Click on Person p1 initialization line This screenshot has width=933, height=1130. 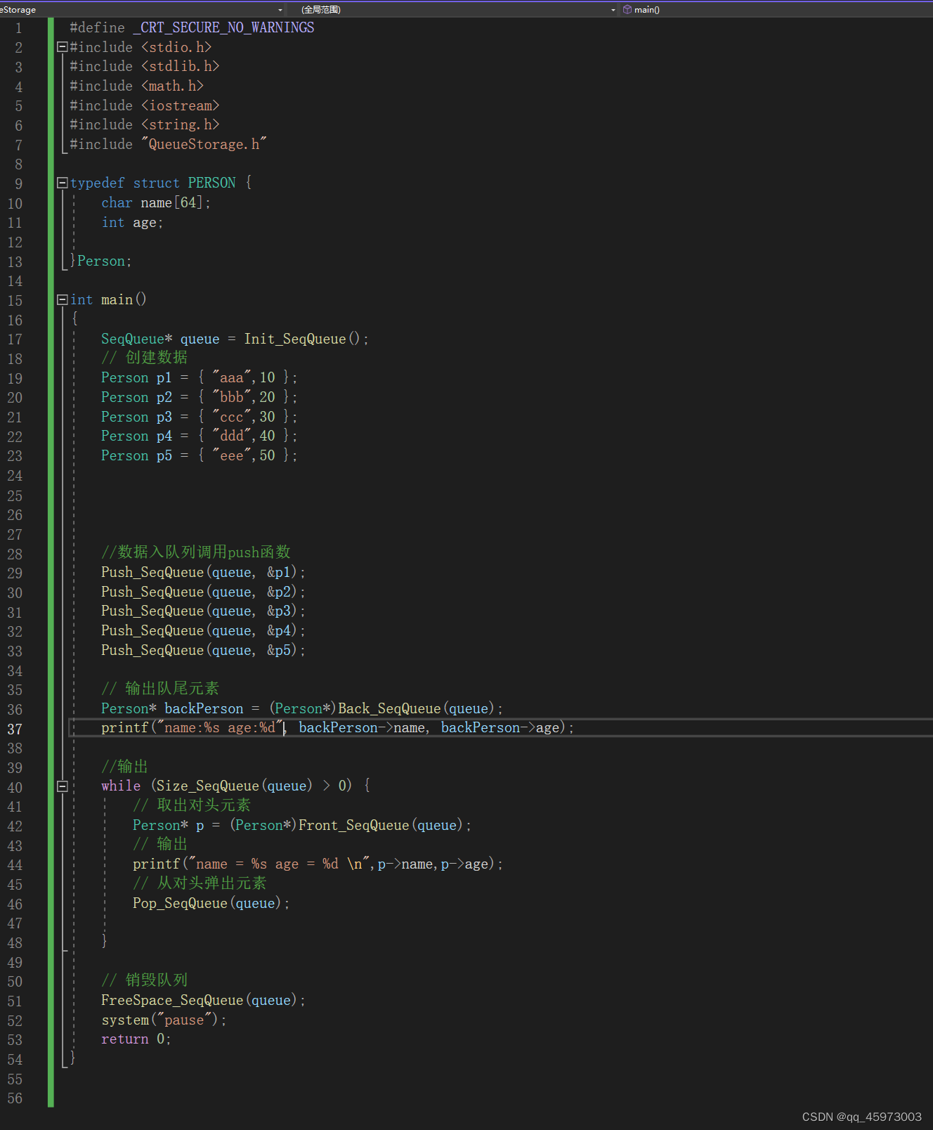200,377
